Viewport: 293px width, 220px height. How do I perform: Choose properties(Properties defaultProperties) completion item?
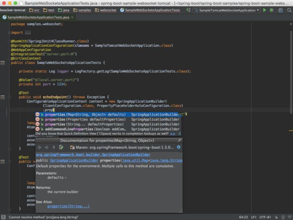[x=80, y=119]
